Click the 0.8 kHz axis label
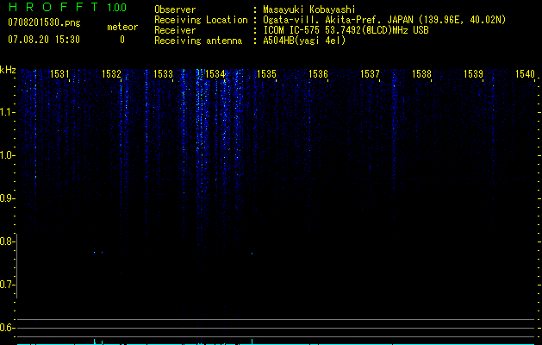Image resolution: width=542 pixels, height=345 pixels. (x=7, y=241)
